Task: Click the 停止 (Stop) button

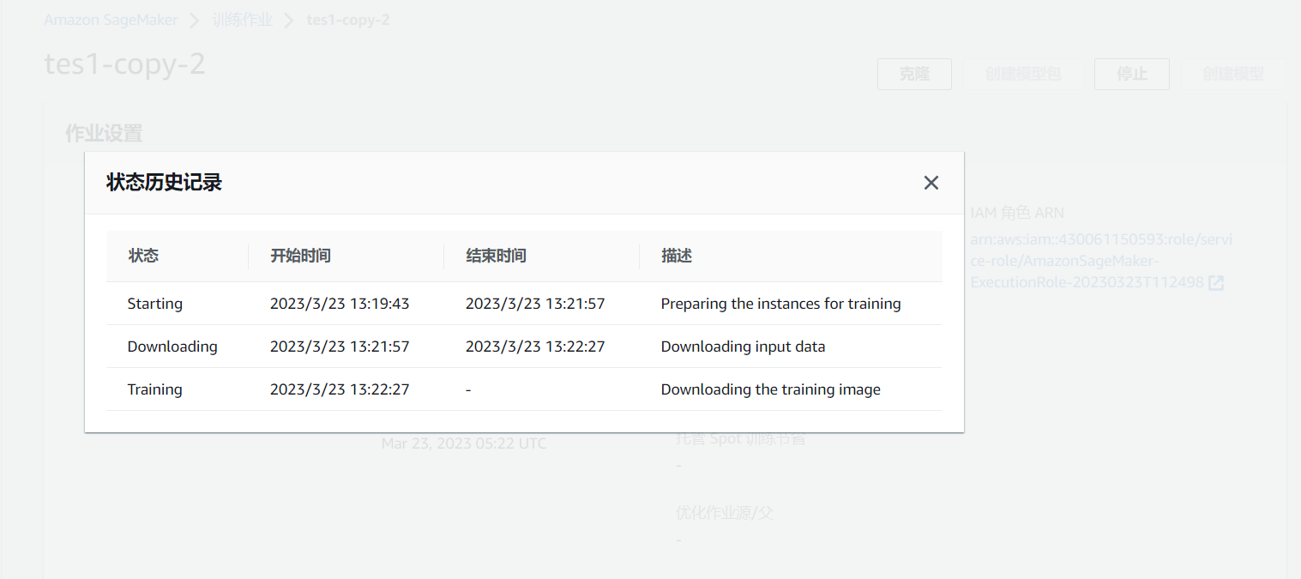Action: 1132,75
